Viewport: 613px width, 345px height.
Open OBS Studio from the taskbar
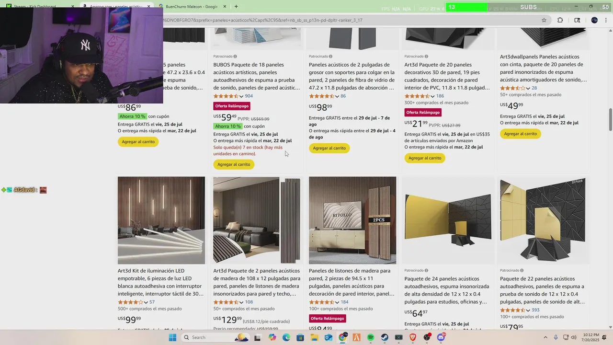click(x=427, y=337)
